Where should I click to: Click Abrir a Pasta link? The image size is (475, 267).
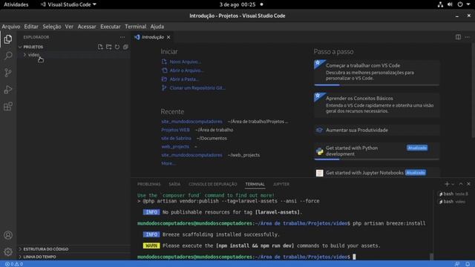pyautogui.click(x=184, y=79)
